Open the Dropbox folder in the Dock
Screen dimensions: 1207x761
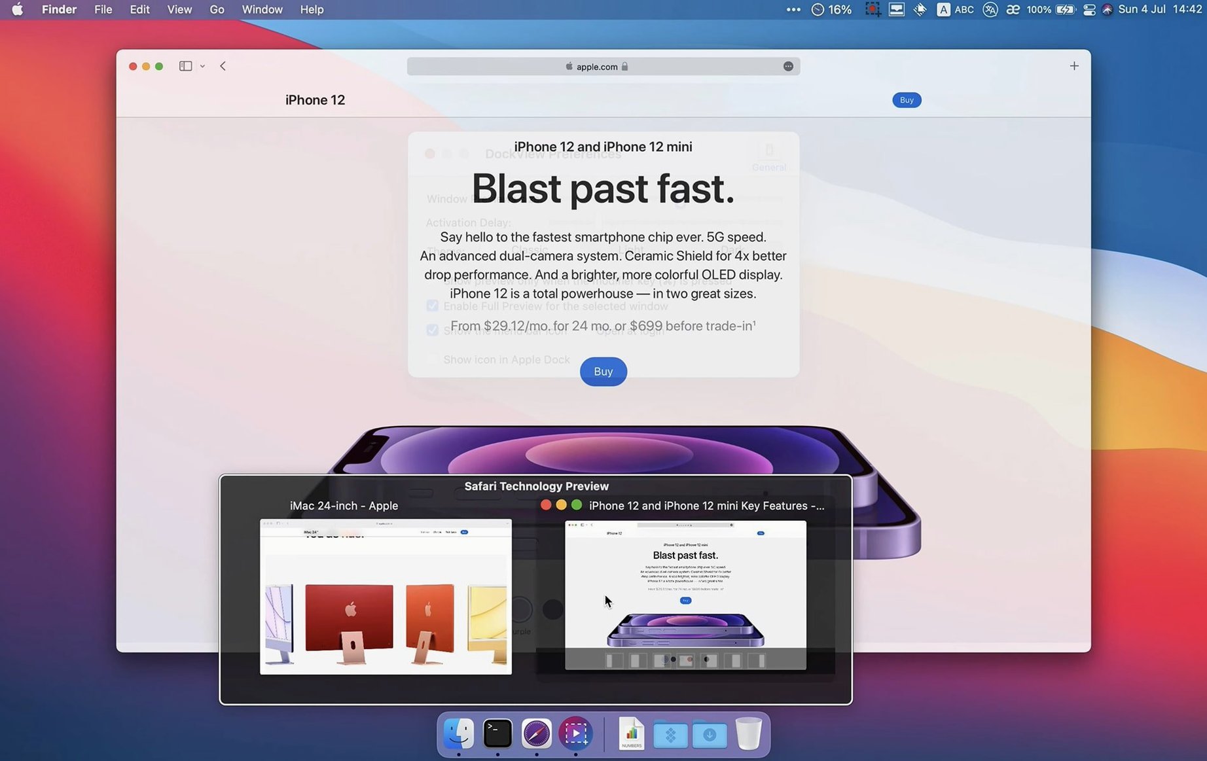pos(670,735)
